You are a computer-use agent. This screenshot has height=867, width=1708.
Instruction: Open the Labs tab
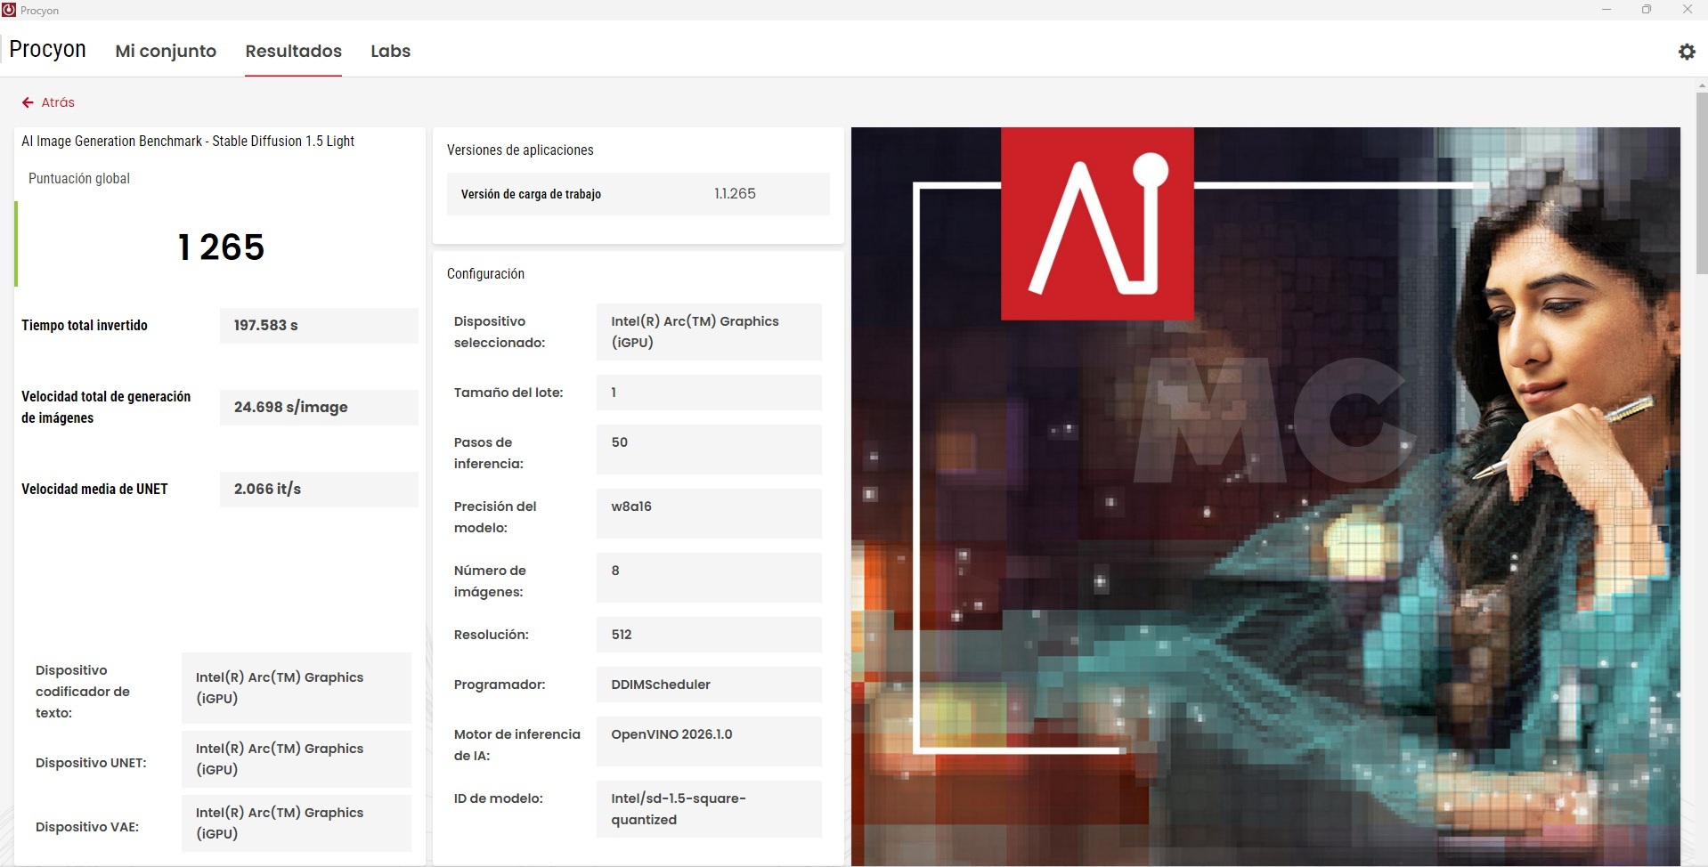(x=391, y=51)
